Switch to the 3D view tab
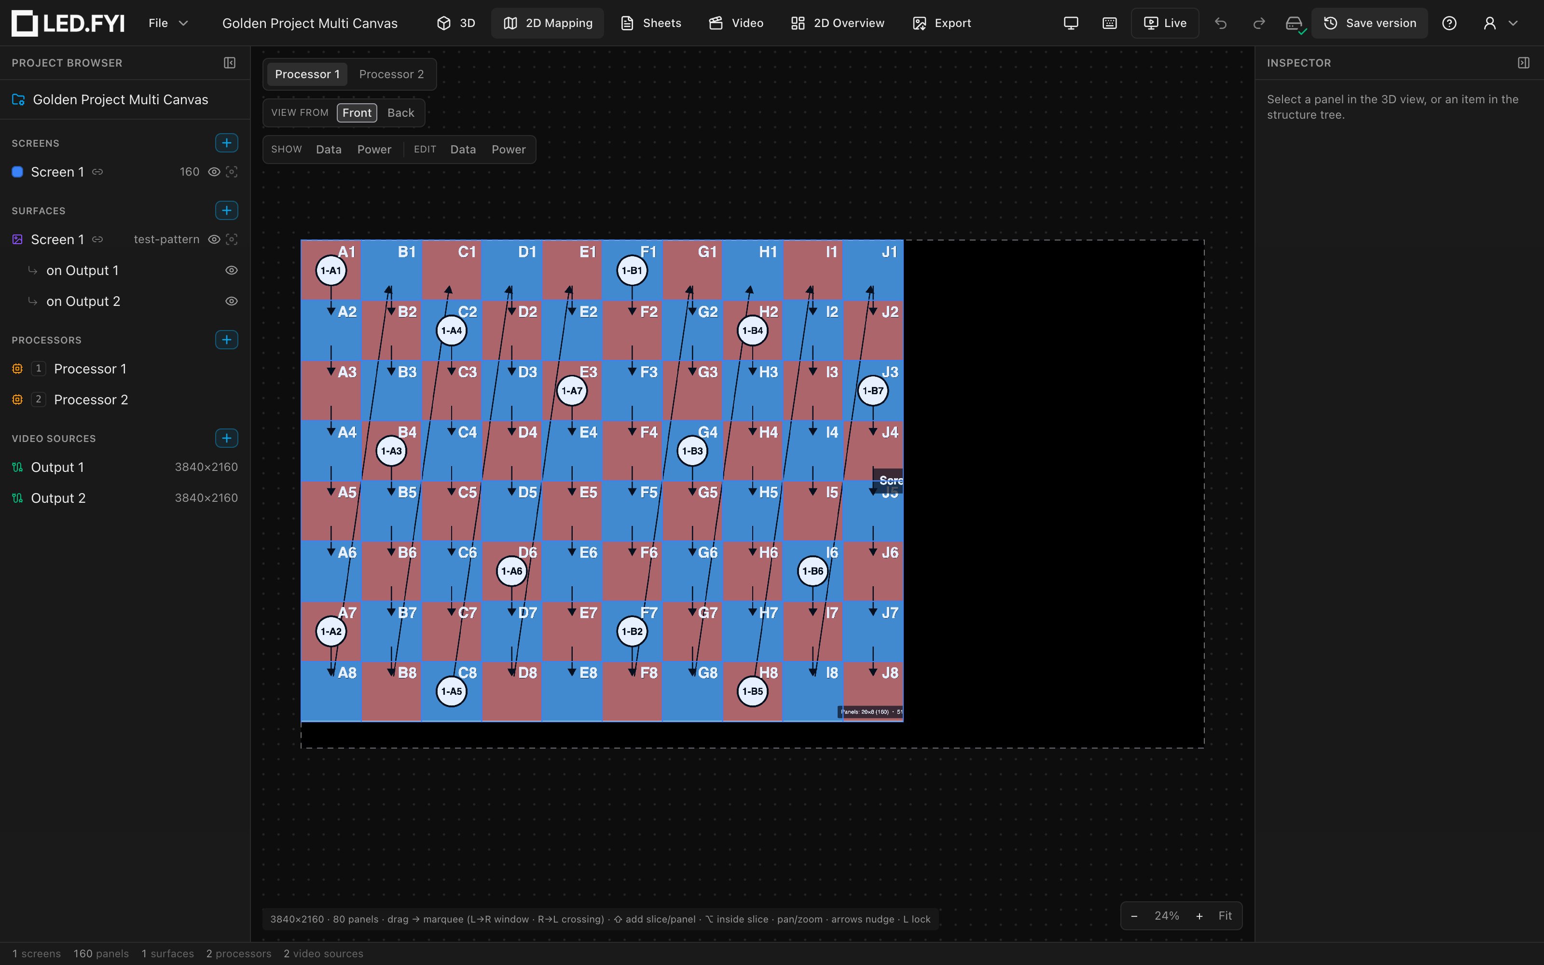 click(456, 24)
